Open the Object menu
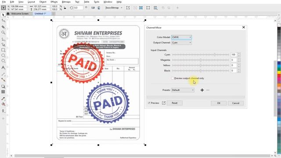Viewport: 281px width, 158px height. (43, 2)
